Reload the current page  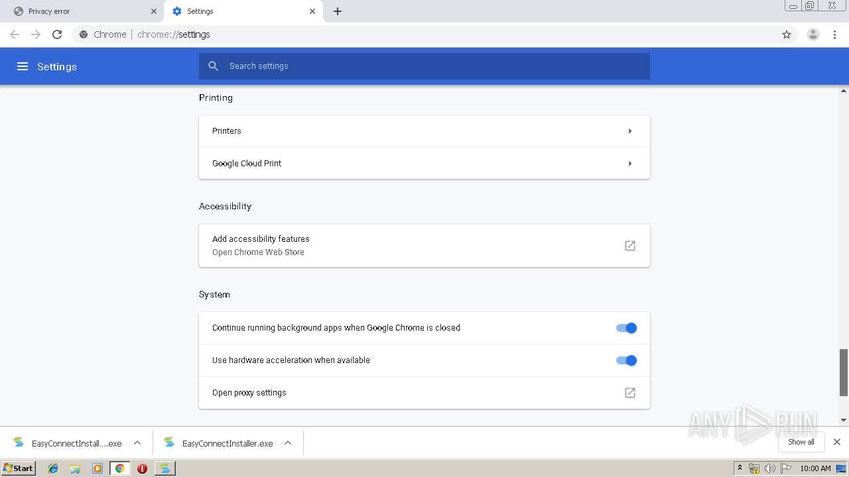[57, 34]
